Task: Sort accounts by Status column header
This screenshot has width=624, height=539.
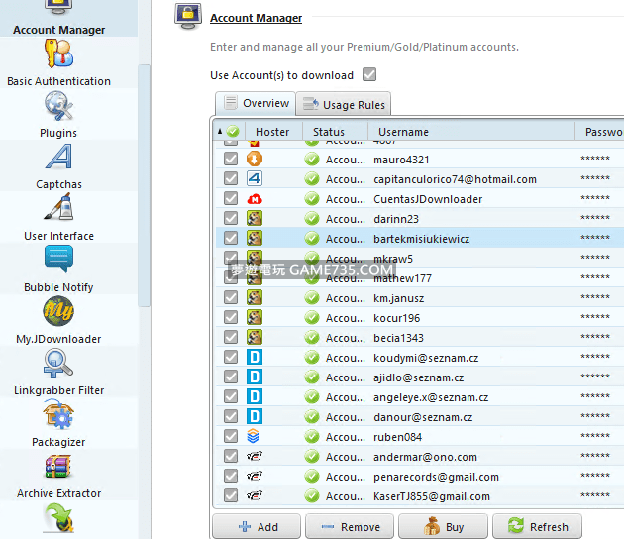Action: point(329,132)
